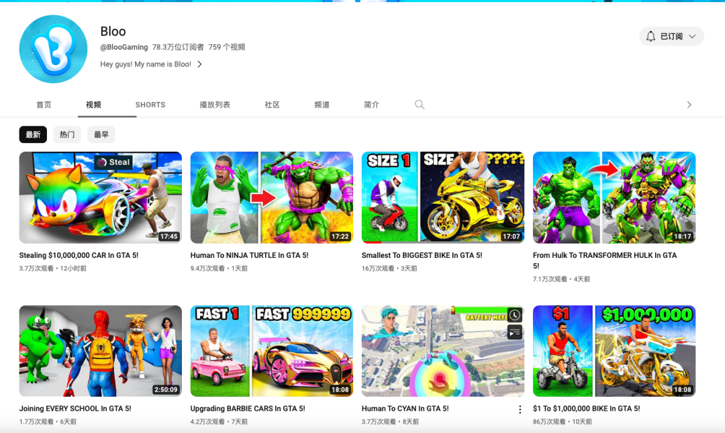Open "Human To NINJA TURTLE In GTA 5!" video
The width and height of the screenshot is (725, 433).
271,197
